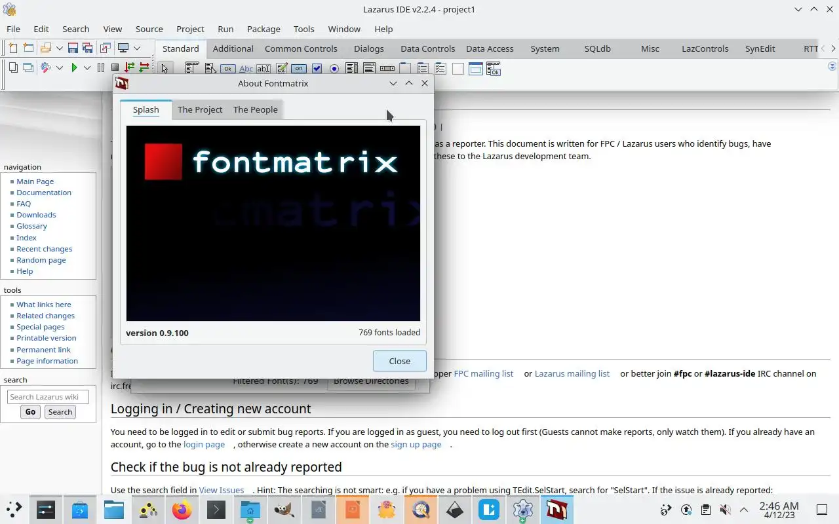The width and height of the screenshot is (839, 524).
Task: Pick the TMainMenu component icon
Action: coord(192,68)
